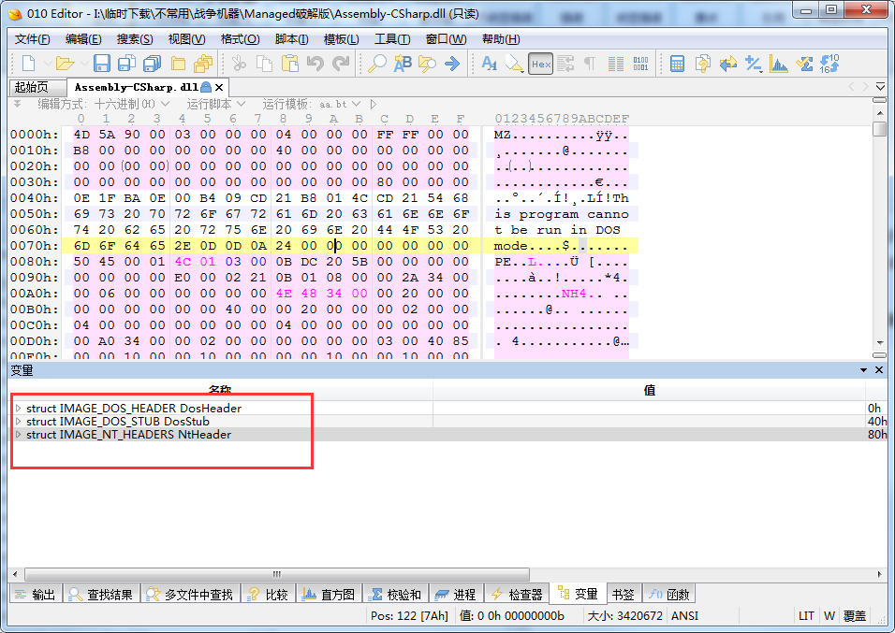Viewport: 895px width, 633px height.
Task: Click the Save All toolbar icon
Action: click(152, 64)
